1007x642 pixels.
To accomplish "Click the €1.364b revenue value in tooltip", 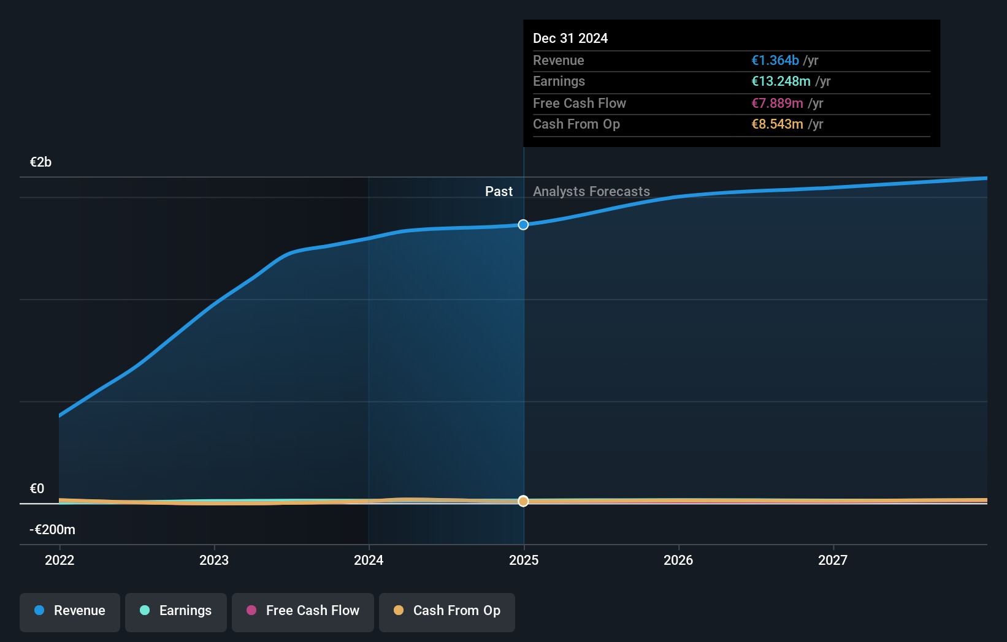I will pos(775,60).
